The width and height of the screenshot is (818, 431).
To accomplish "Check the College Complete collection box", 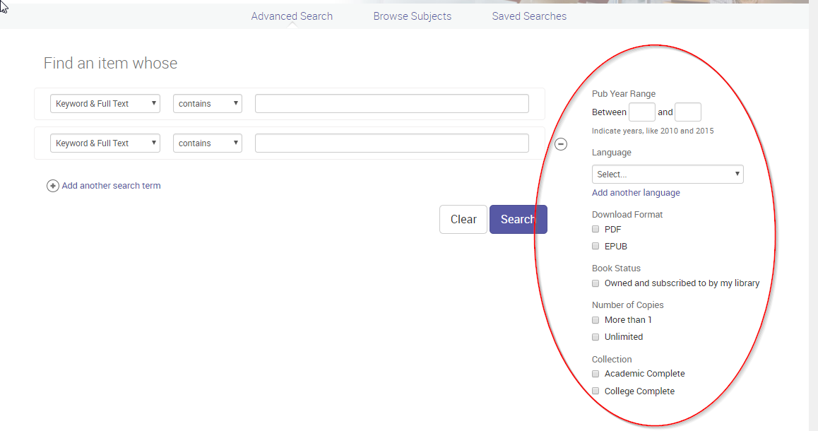I will click(x=595, y=391).
